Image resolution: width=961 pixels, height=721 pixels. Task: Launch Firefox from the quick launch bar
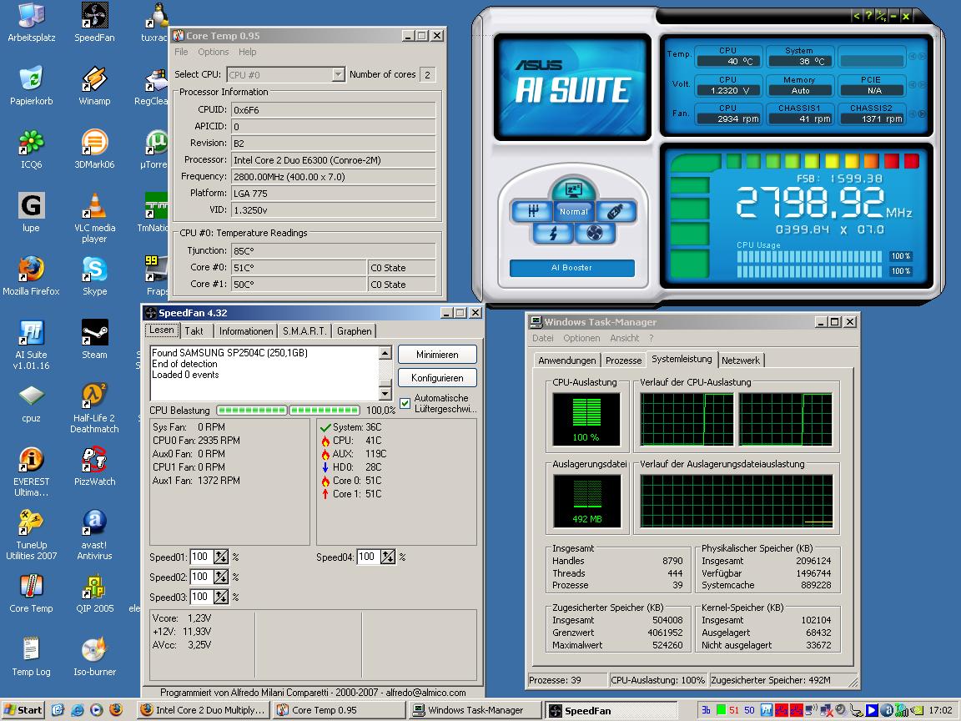click(116, 710)
